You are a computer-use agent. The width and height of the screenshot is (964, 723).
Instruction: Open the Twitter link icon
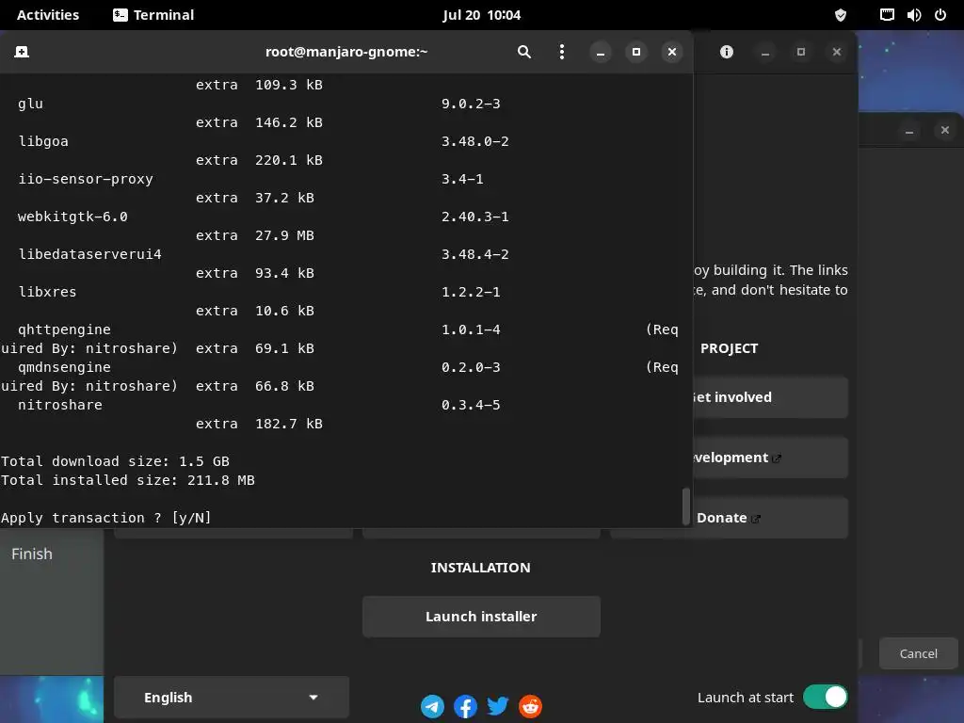(x=498, y=706)
